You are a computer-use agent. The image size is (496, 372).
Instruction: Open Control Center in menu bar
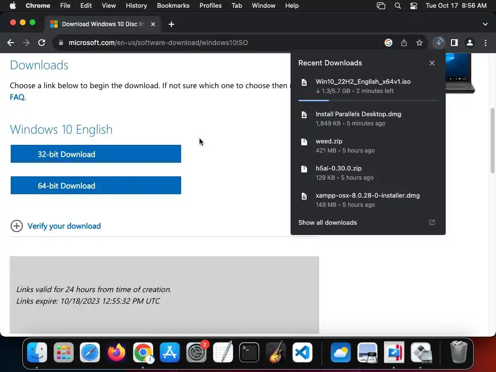coord(414,6)
